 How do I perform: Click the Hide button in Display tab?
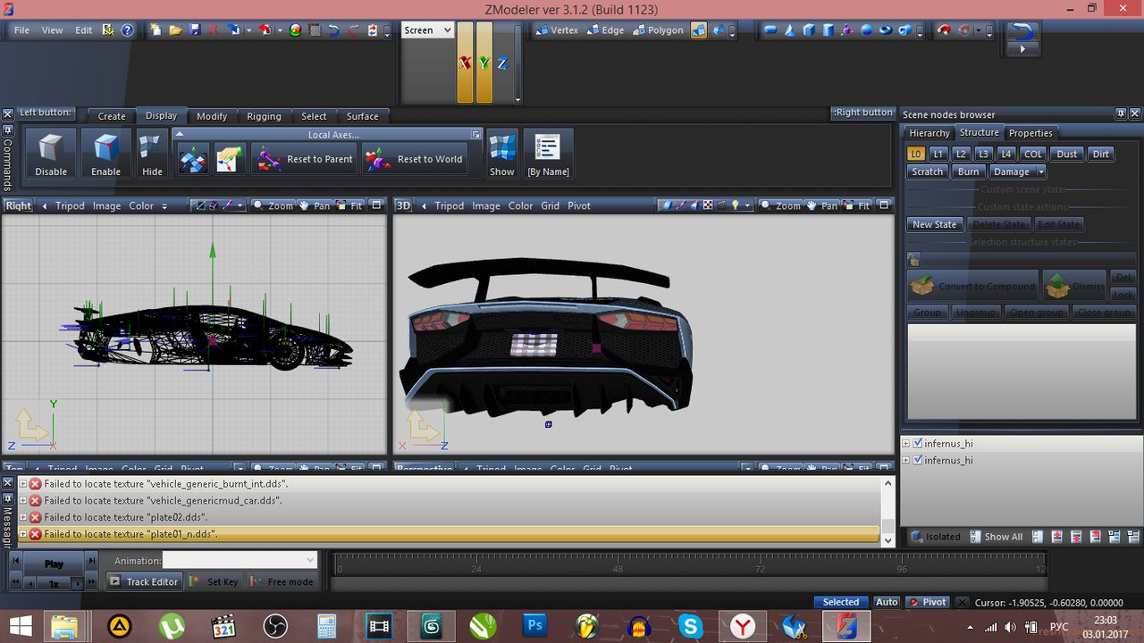tap(152, 154)
